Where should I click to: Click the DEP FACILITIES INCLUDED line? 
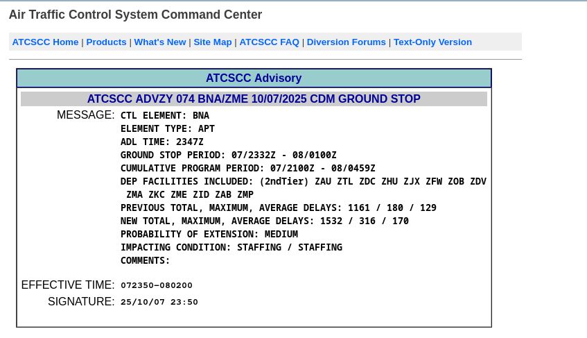click(x=304, y=187)
